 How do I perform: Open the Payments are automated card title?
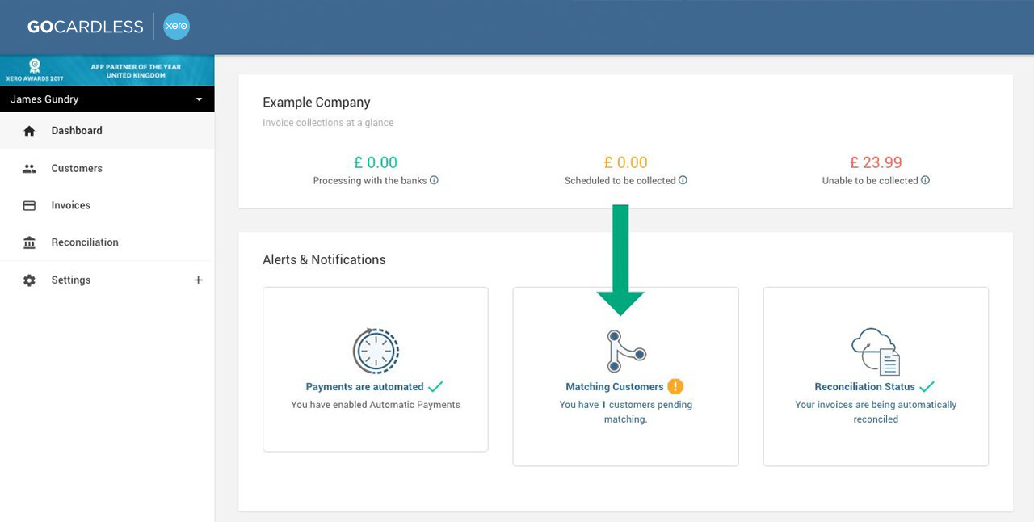click(364, 387)
